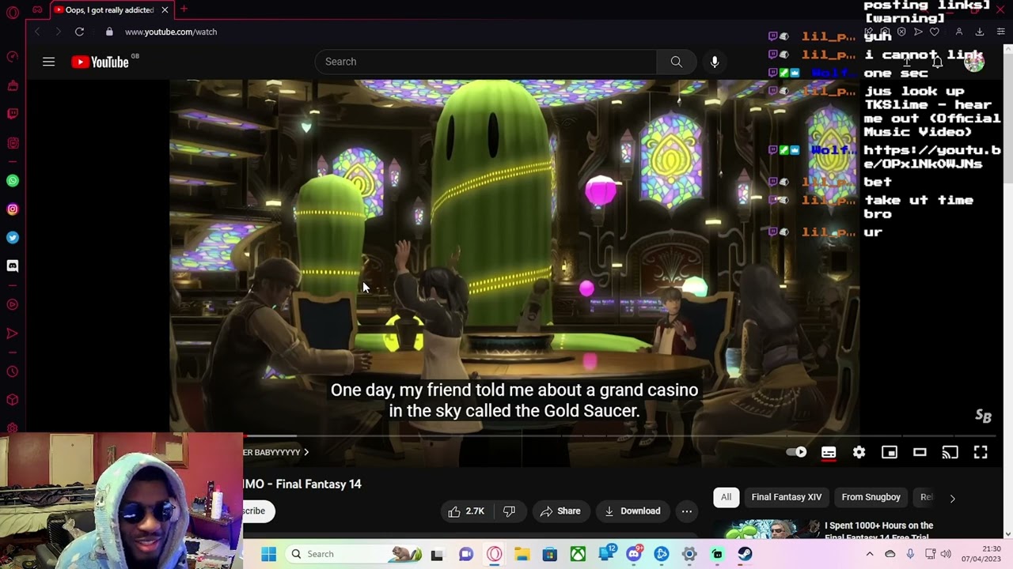1013x569 pixels.
Task: Open Discord in the Opera sidebar
Action: click(13, 266)
